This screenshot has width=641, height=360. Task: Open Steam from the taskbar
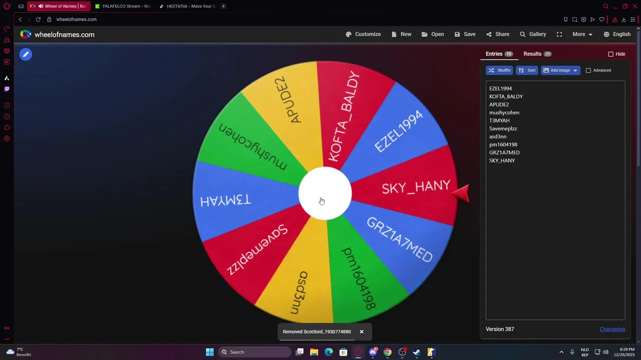pos(417,352)
